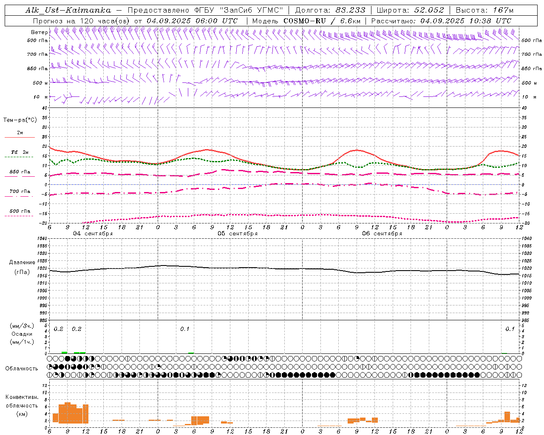Click the 05 сентября date label
The height and width of the screenshot is (435, 544).
coord(237,234)
